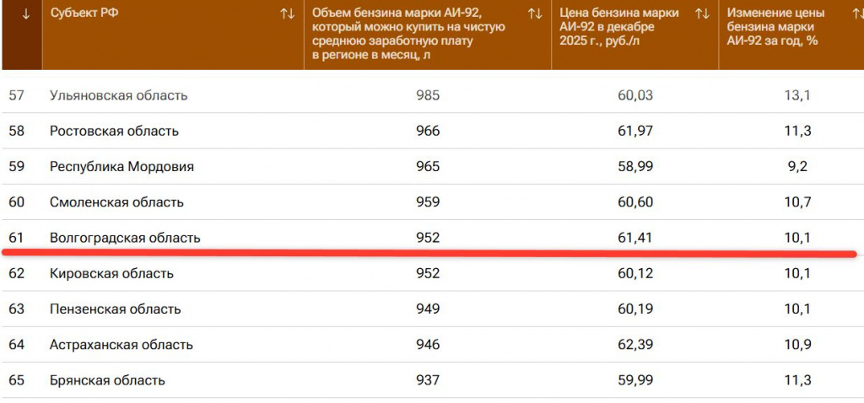Select the Ростовская область row
The image size is (864, 403).
click(114, 132)
